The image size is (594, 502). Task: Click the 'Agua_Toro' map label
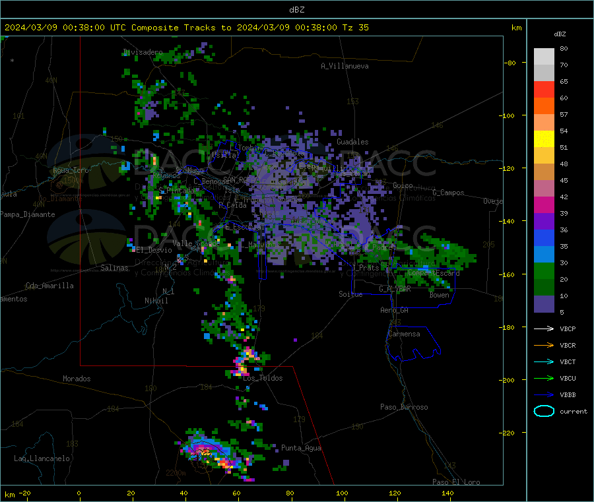coord(71,170)
